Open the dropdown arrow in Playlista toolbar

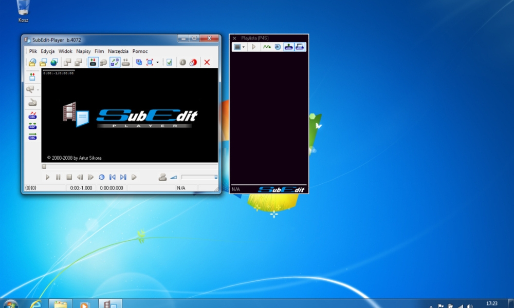tap(244, 47)
